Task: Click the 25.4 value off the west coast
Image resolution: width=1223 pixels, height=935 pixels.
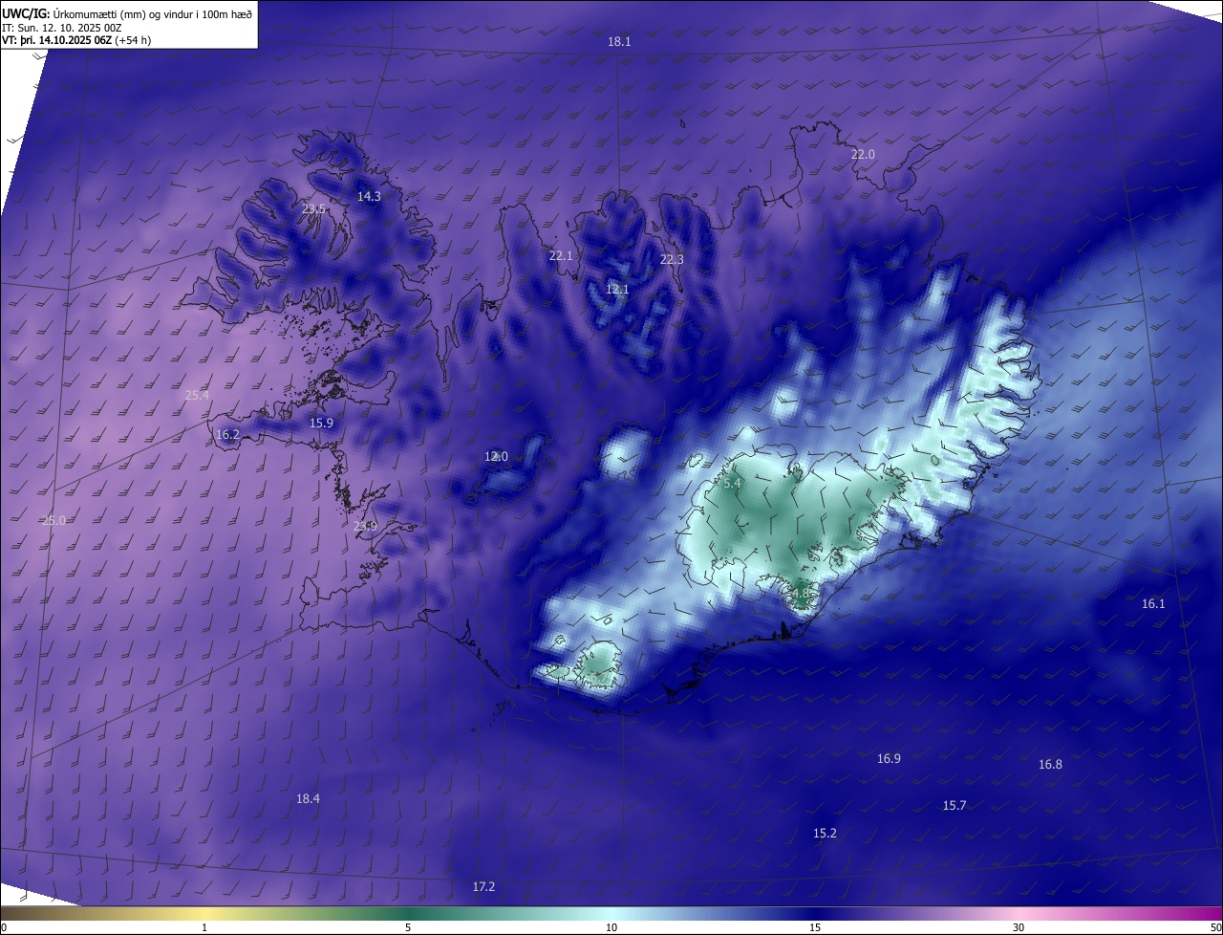Action: [197, 395]
